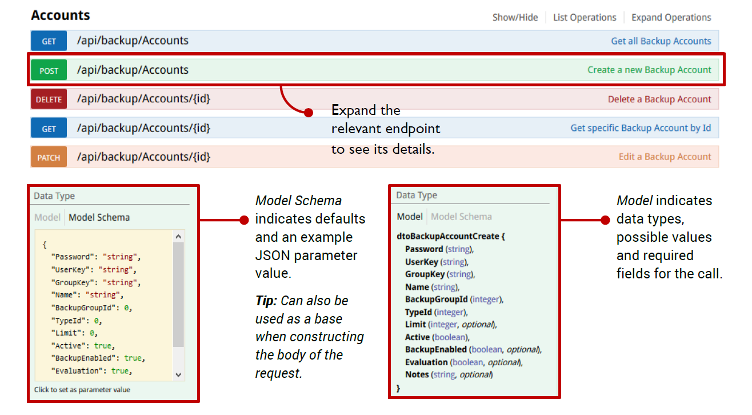Click the green POST method badge
Viewport: 752px width, 415px height.
point(49,70)
